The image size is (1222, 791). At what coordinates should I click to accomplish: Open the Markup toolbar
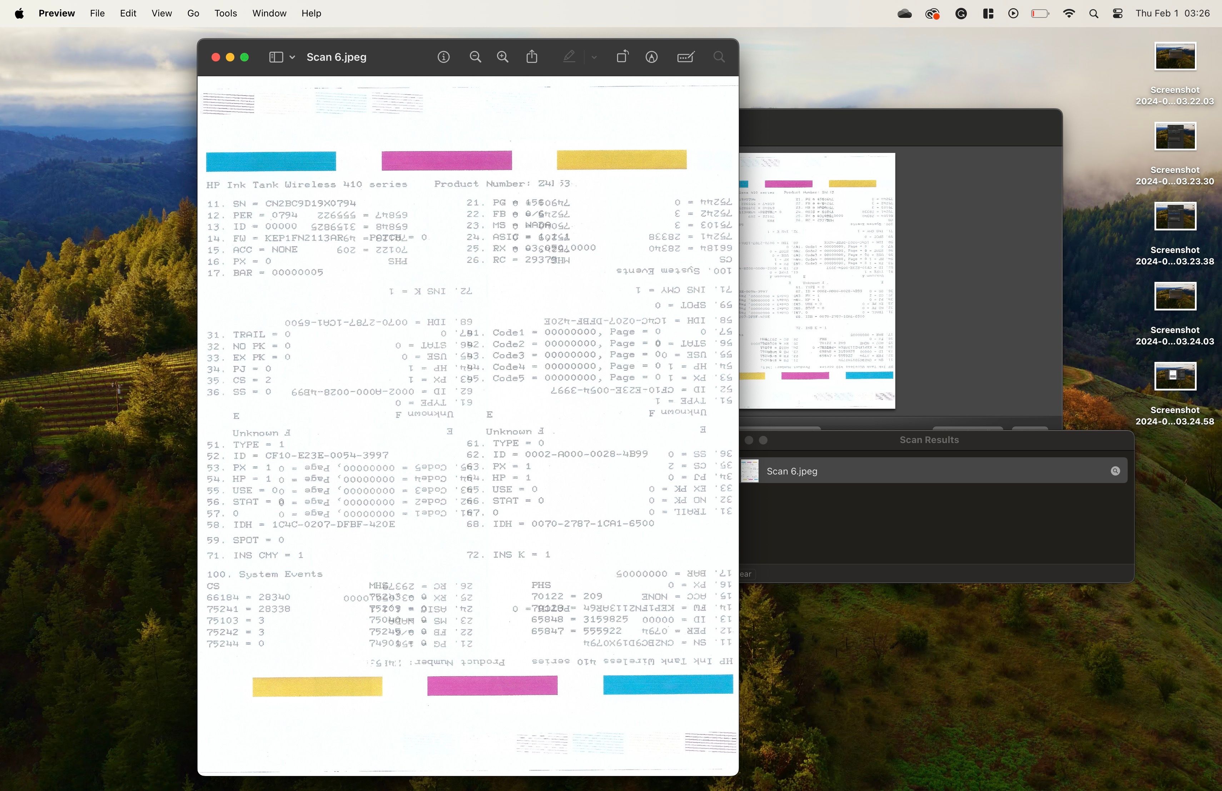pos(651,57)
